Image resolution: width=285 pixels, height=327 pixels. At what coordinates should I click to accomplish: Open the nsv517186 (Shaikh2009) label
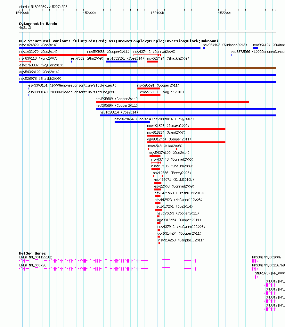tap(172, 166)
